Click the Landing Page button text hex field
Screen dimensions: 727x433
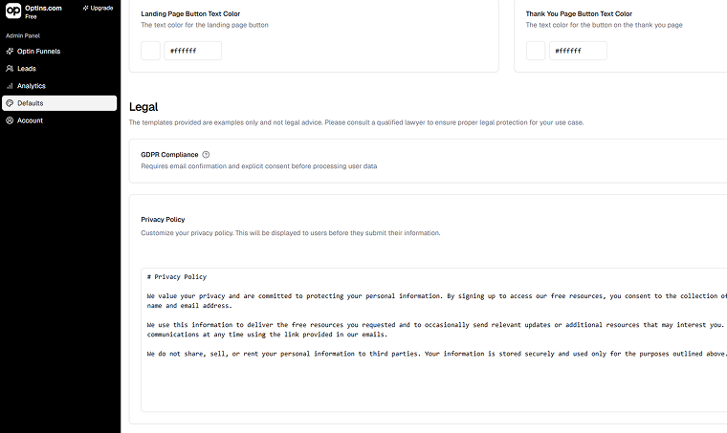tap(192, 51)
